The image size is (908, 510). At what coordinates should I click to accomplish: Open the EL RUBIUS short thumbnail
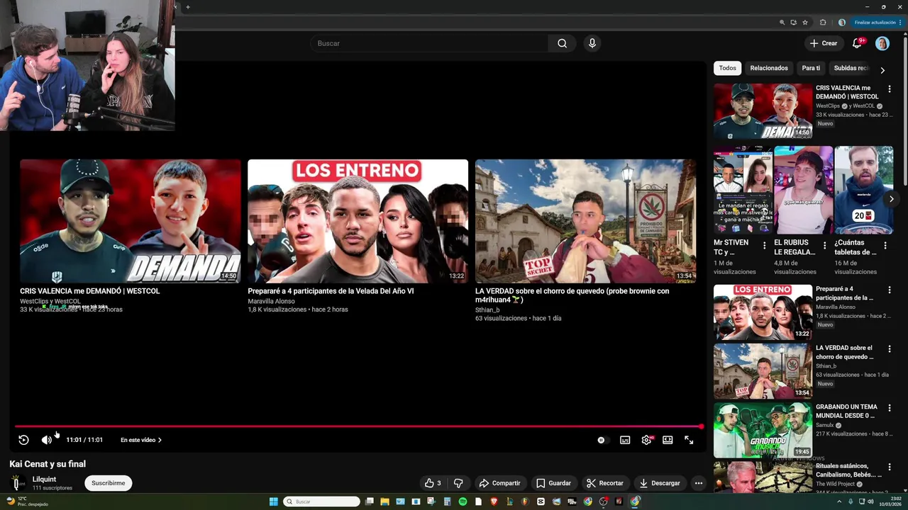click(803, 190)
